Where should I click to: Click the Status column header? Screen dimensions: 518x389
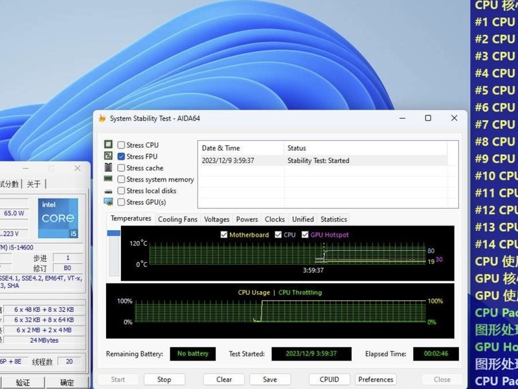pyautogui.click(x=366, y=148)
